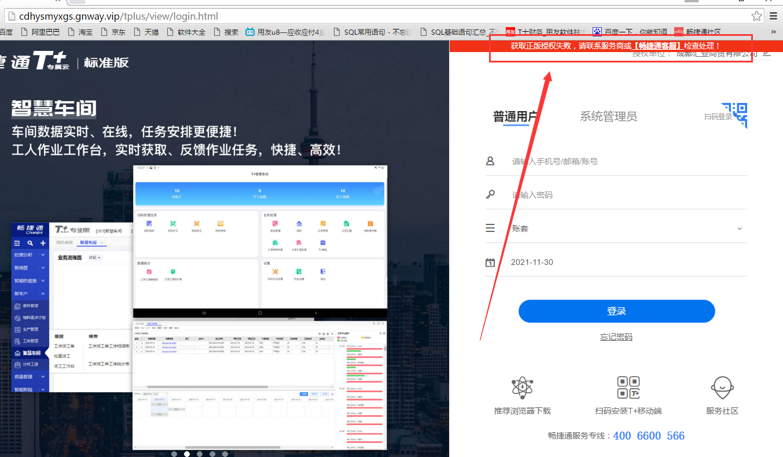Open the browser hamburger menu
The height and width of the screenshot is (457, 783).
[774, 16]
